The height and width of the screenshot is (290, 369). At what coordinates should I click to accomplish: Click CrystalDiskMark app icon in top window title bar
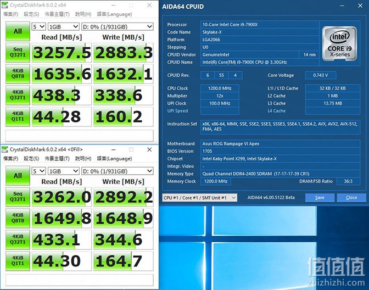(x=4, y=5)
